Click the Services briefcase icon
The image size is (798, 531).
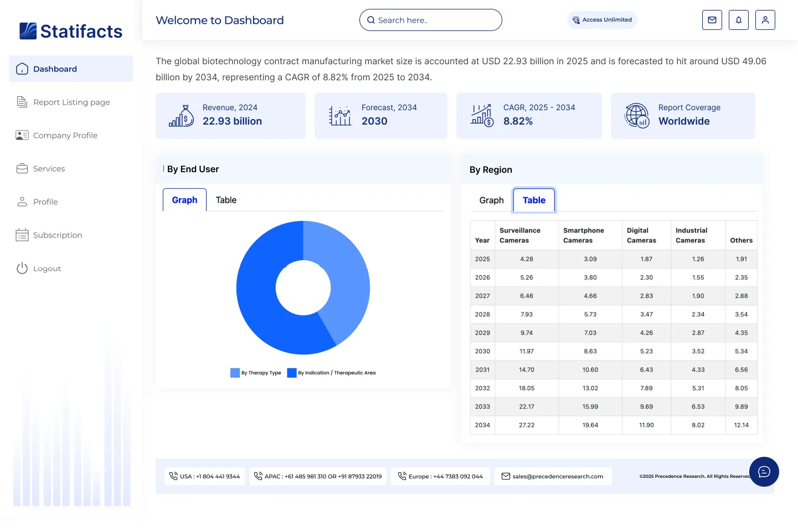tap(22, 168)
